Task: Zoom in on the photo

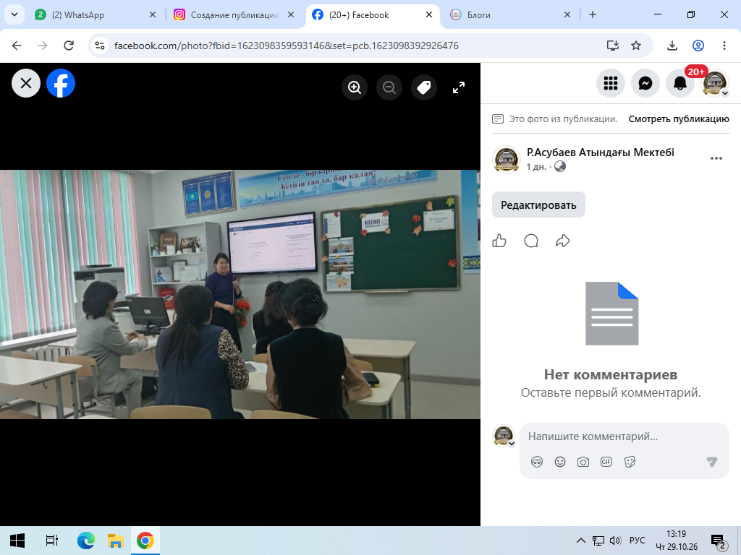Action: 355,87
